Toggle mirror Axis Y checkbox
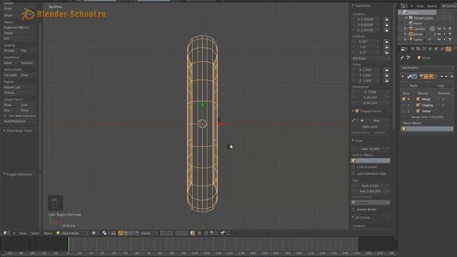The width and height of the screenshot is (457, 257). [404, 105]
